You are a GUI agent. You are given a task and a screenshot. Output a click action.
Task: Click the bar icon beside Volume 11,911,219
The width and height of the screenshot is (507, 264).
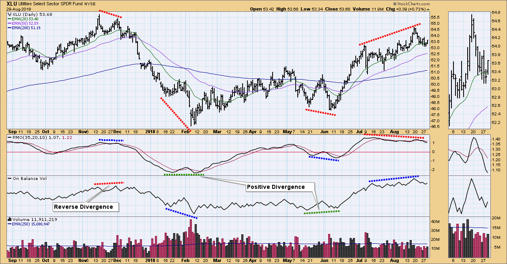(10, 219)
